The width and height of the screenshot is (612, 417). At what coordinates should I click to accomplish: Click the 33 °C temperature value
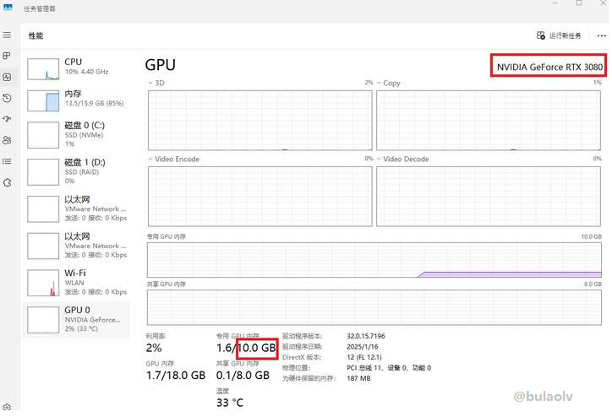click(230, 403)
